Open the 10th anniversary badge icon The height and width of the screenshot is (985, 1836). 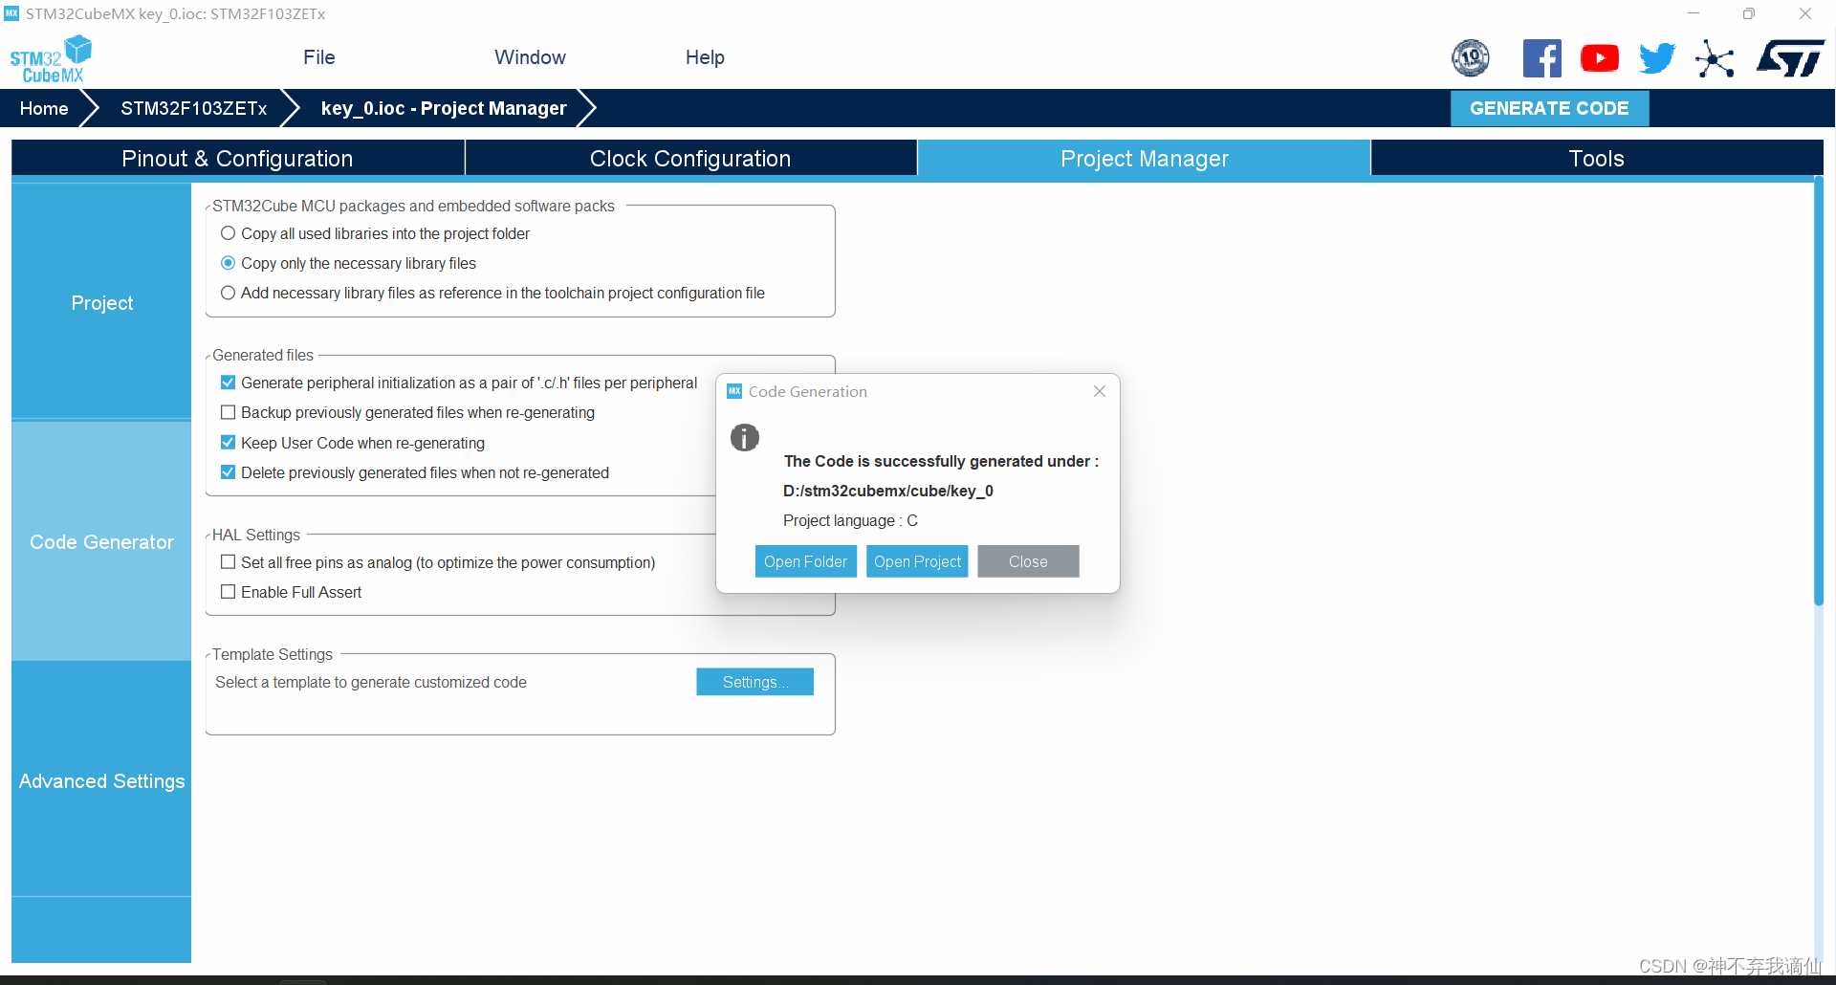click(1471, 58)
